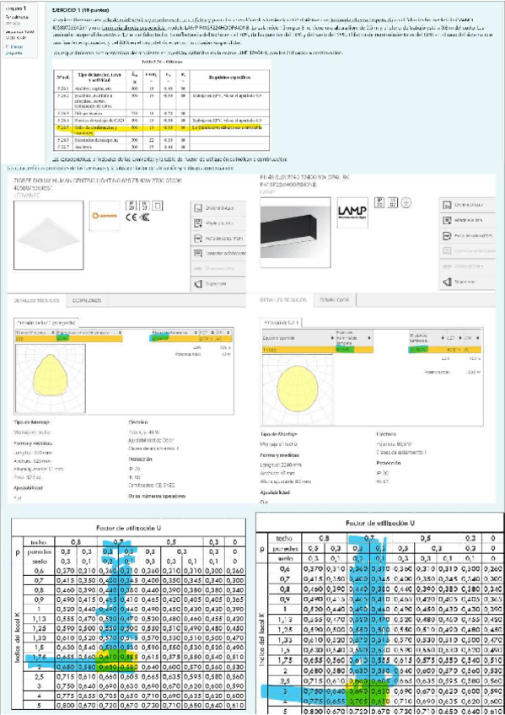Open the LEDVANCE data sheet PDF

coord(218,238)
